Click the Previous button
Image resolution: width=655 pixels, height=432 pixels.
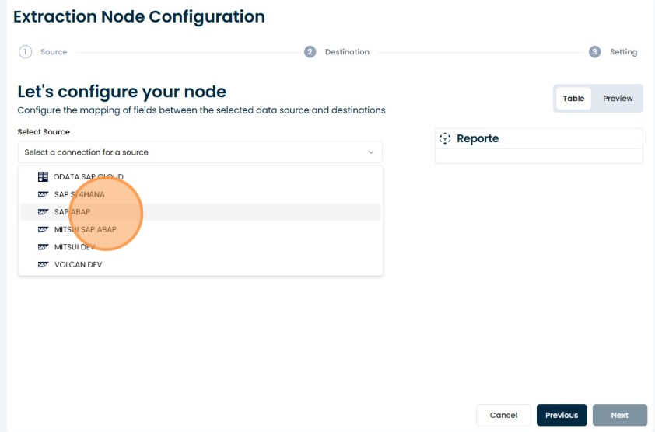[x=561, y=415]
